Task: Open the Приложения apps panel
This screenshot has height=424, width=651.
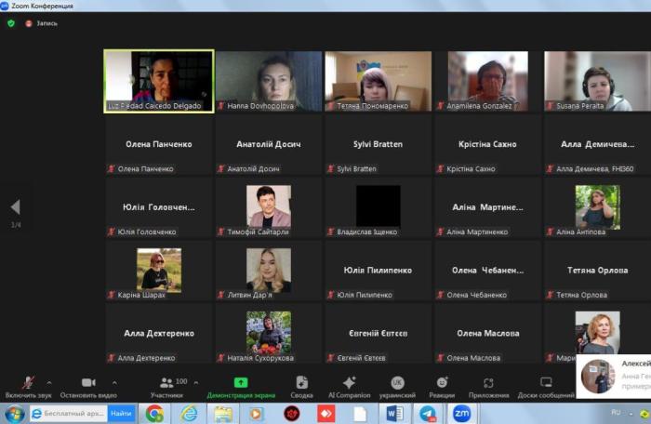Action: click(x=488, y=386)
